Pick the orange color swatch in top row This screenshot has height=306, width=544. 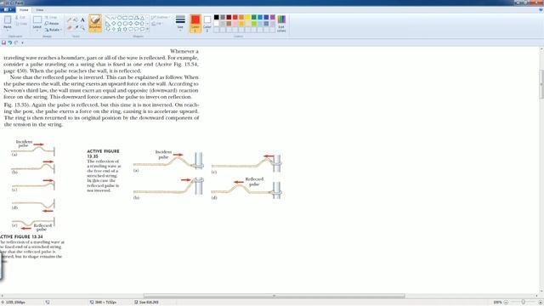click(x=241, y=17)
